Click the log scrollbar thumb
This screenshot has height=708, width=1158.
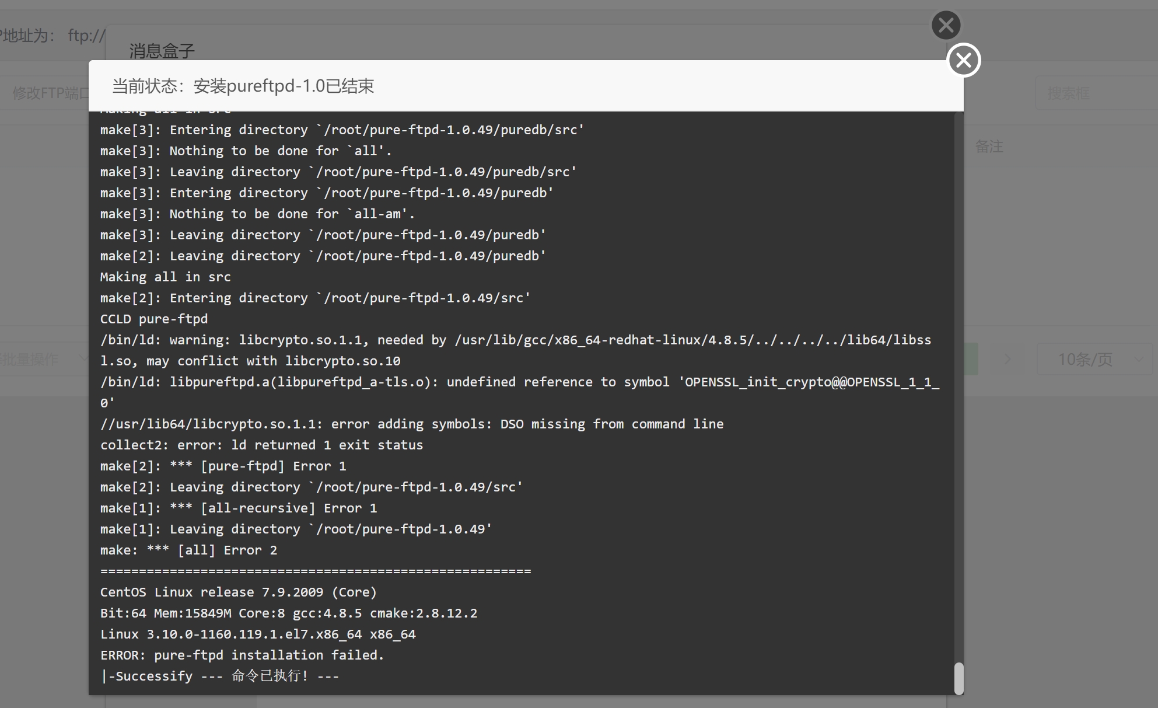pos(958,678)
